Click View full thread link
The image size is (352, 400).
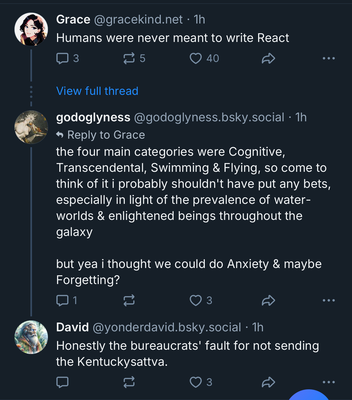tap(97, 91)
